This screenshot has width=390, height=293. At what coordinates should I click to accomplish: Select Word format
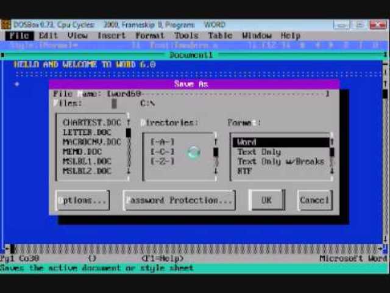point(281,142)
